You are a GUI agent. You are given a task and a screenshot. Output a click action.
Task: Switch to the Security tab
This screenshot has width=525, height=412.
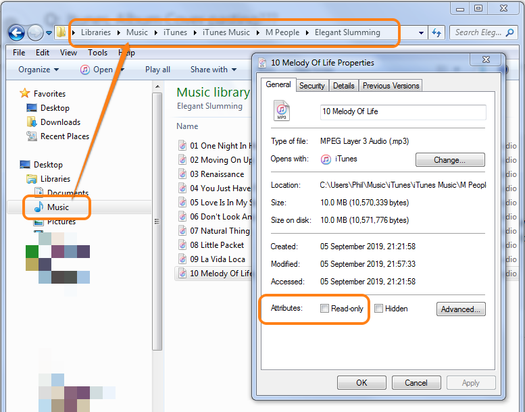click(311, 86)
